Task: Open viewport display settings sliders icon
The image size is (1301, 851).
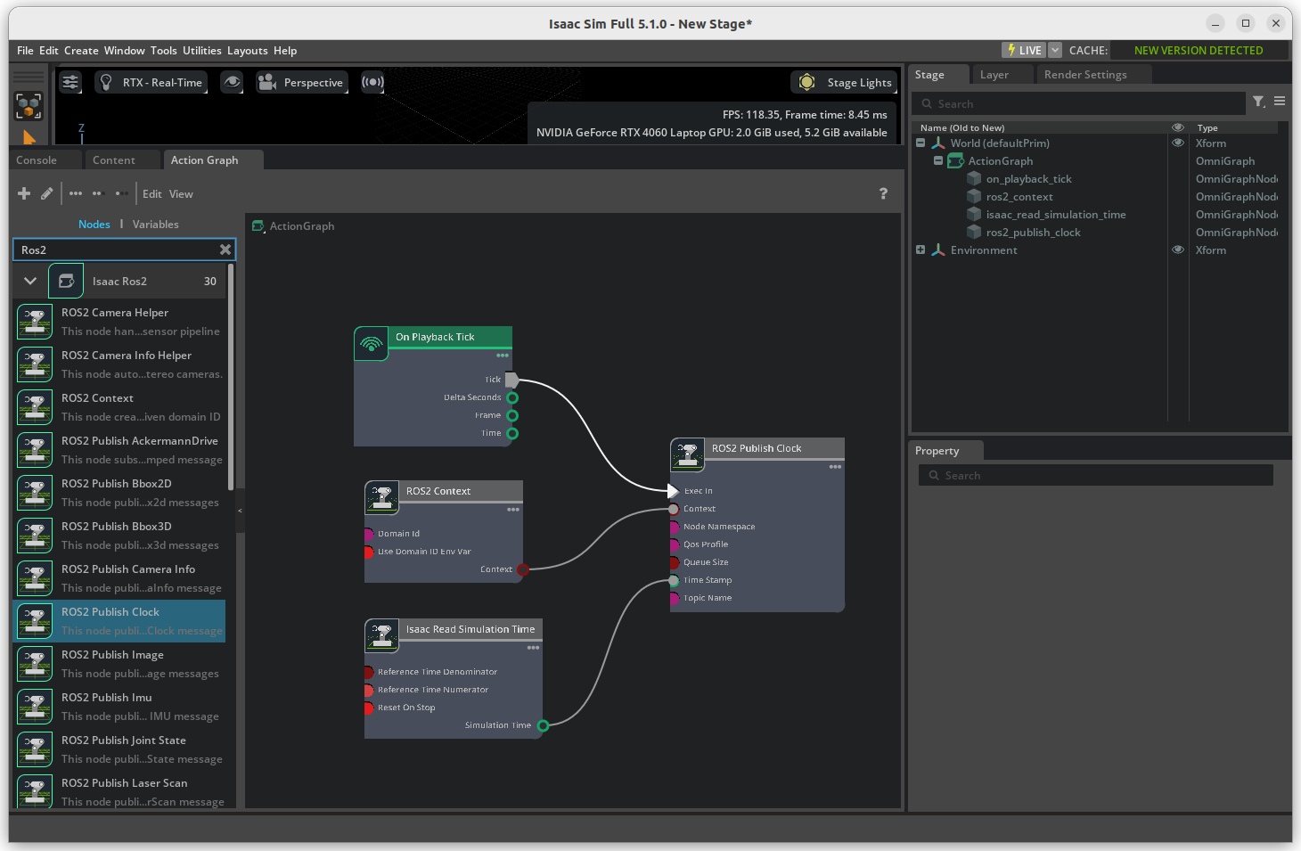Action: [70, 83]
